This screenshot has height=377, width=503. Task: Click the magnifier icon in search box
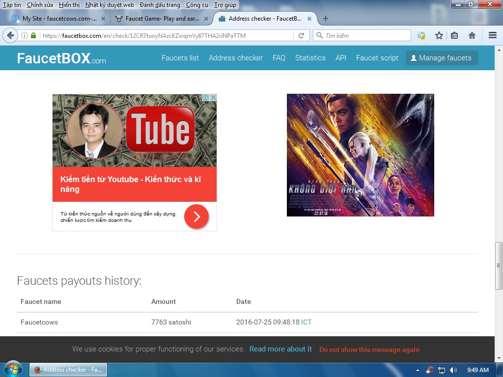tap(319, 35)
